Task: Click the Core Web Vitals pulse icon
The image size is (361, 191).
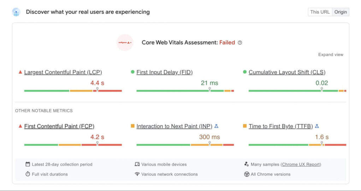Action: [x=125, y=42]
